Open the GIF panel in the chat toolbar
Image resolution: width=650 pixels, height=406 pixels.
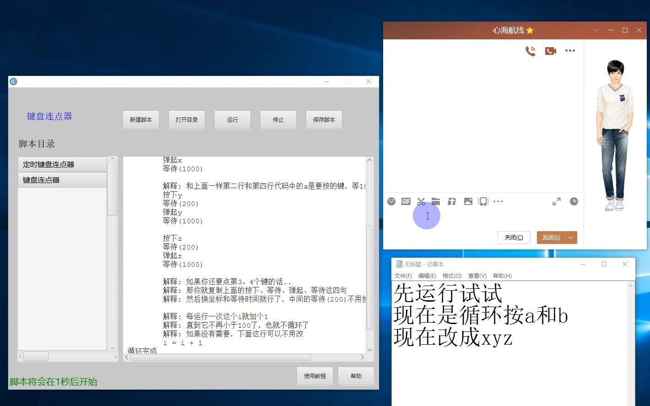click(406, 201)
